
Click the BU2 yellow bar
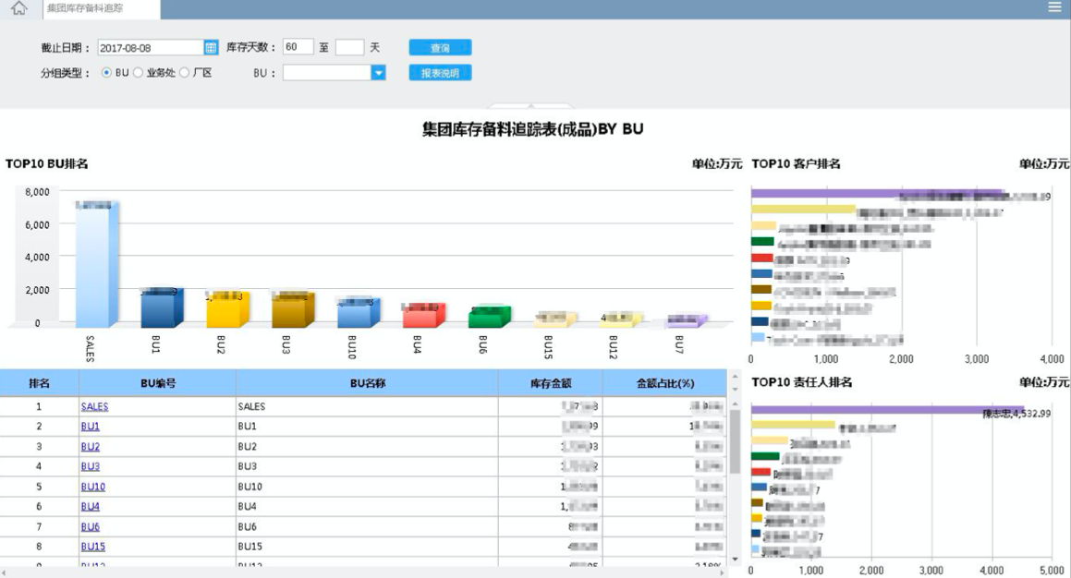click(227, 310)
